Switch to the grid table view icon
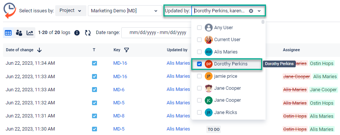This screenshot has height=135, width=340. 8,33
